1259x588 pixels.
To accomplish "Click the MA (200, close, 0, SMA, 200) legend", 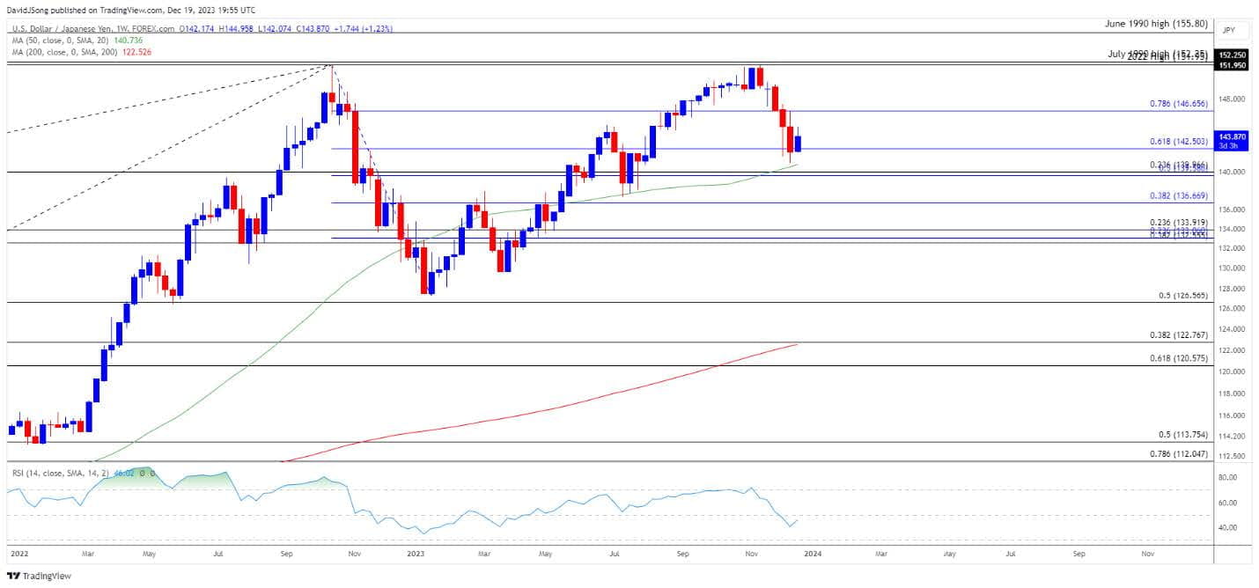I will [x=65, y=51].
